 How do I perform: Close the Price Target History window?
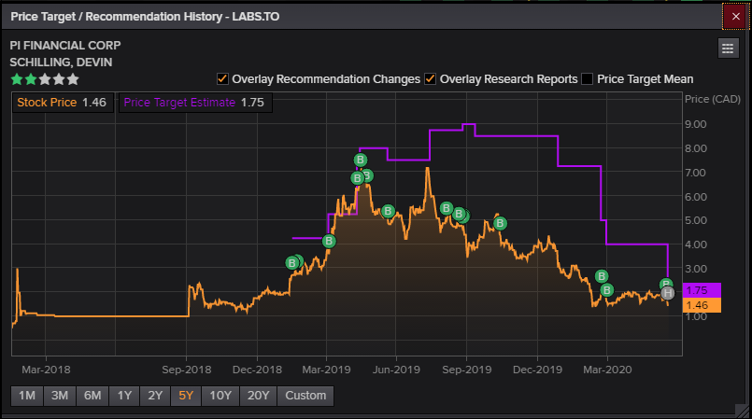pyautogui.click(x=735, y=17)
